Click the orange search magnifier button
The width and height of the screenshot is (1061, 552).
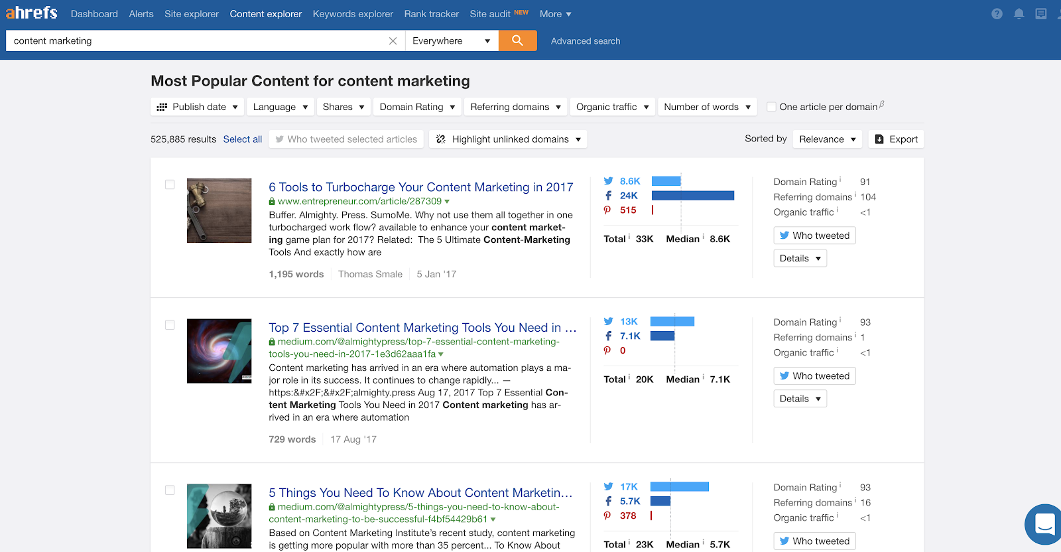(517, 40)
